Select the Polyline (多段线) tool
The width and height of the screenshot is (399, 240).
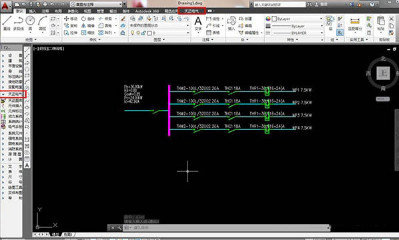point(19,23)
